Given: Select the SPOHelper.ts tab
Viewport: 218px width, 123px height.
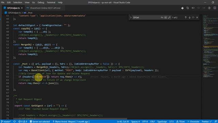Looking at the screenshot, I should tap(13, 8).
